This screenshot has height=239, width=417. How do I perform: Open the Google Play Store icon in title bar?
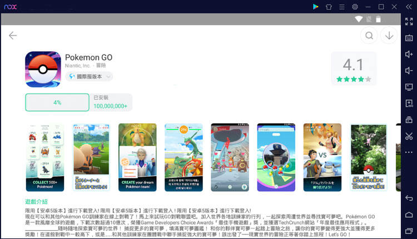315,7
